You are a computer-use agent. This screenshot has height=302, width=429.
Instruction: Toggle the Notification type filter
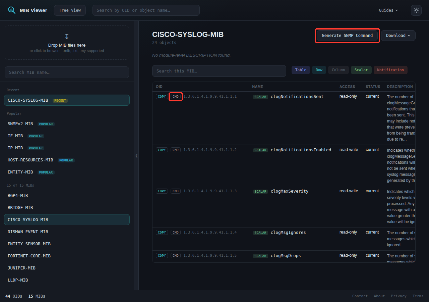(390, 70)
